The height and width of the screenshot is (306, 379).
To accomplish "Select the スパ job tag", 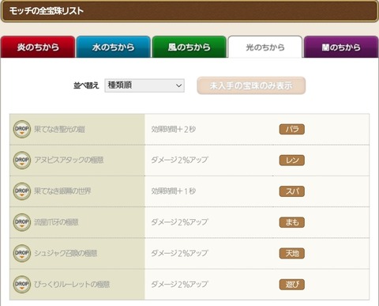I will pyautogui.click(x=292, y=191).
